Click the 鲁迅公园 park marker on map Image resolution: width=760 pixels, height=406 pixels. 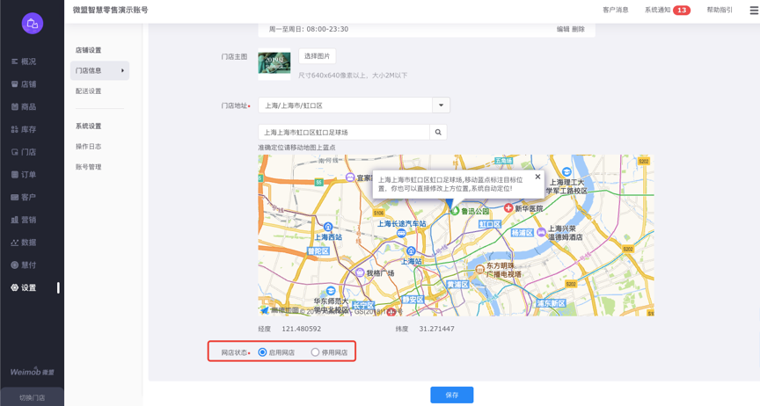point(455,211)
